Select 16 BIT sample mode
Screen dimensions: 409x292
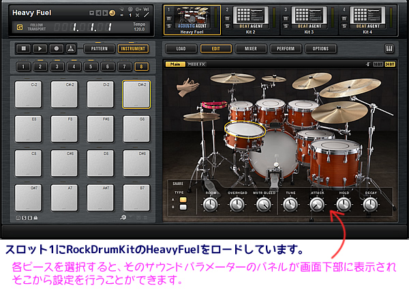pos(378,64)
